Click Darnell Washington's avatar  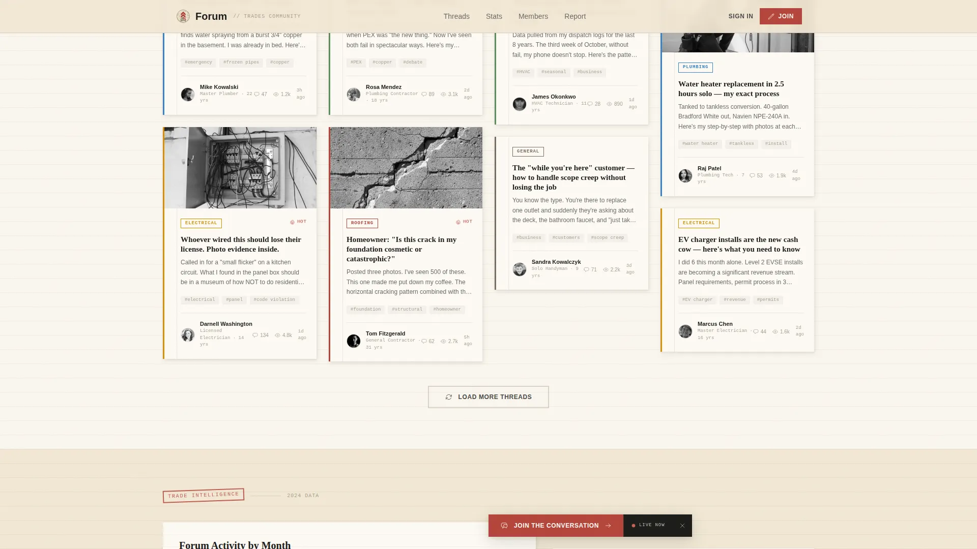188,335
